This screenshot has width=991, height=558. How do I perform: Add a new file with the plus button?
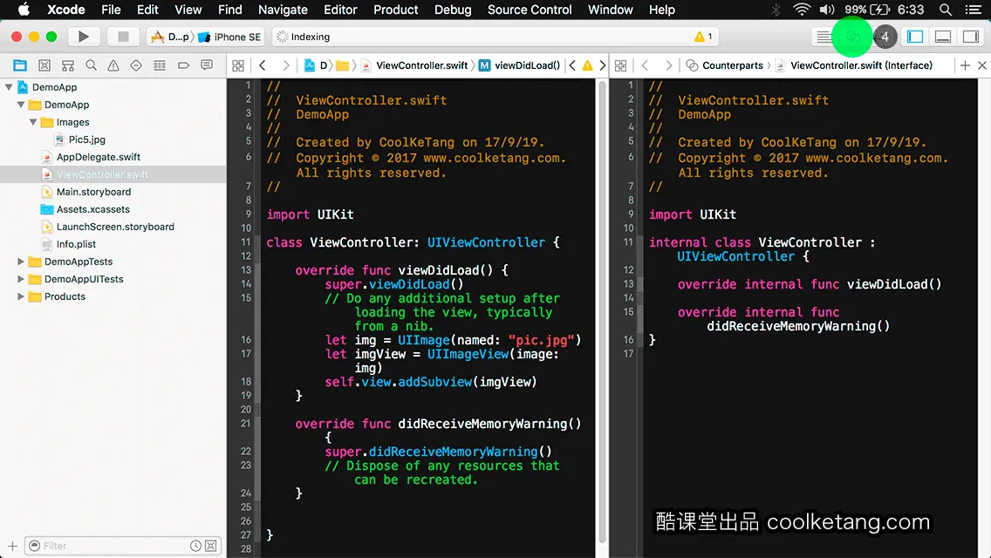coord(12,546)
